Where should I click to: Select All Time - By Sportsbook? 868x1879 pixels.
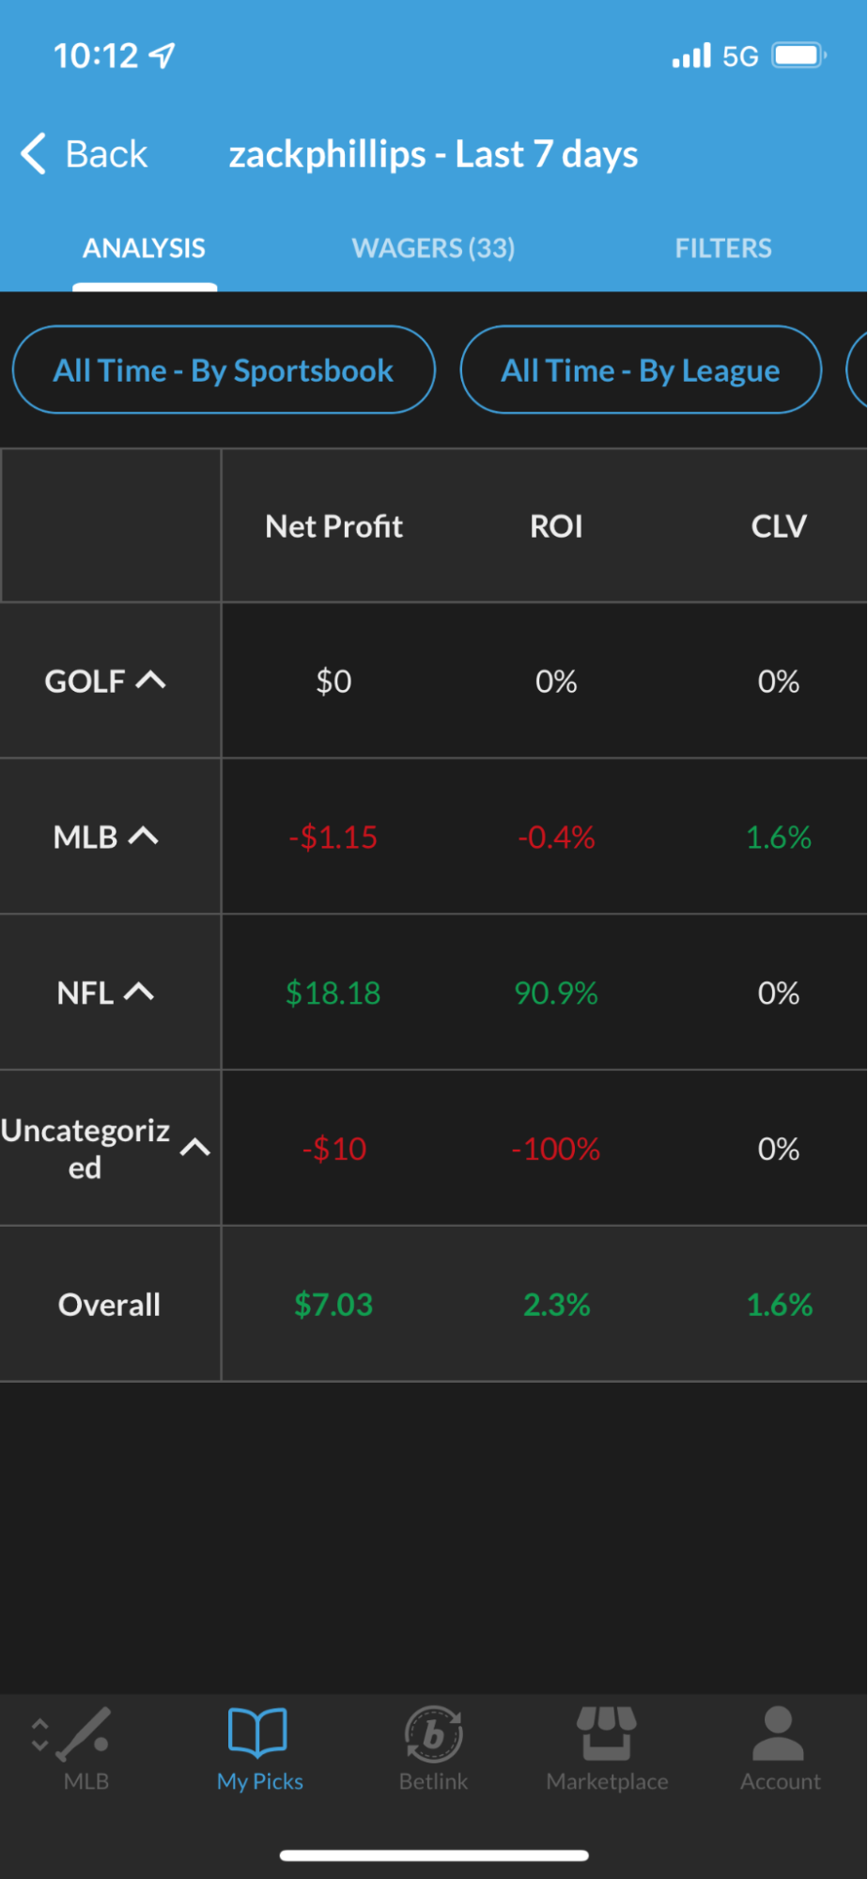tap(224, 369)
